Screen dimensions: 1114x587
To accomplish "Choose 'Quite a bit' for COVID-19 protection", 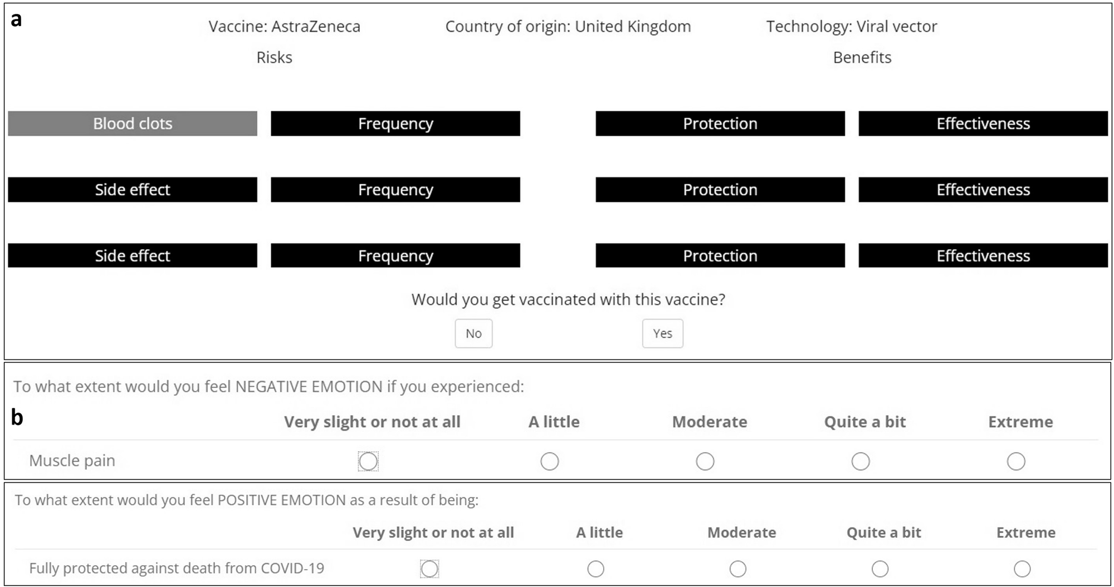I will click(x=880, y=569).
